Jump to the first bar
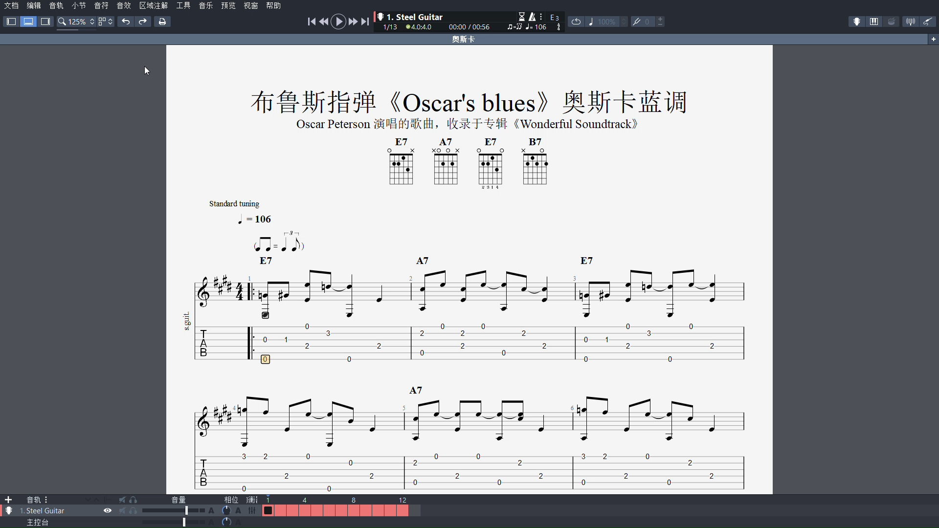Screen dimensions: 939x528 click(x=312, y=22)
